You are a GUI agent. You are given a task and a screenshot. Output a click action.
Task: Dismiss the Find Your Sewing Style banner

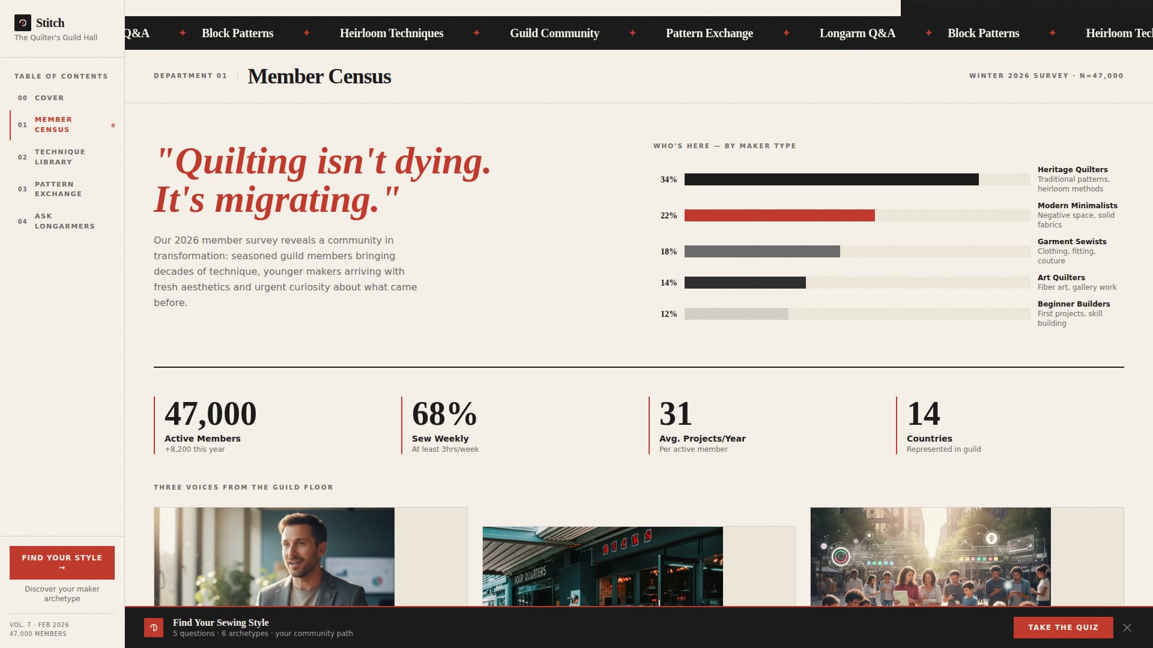click(1127, 628)
